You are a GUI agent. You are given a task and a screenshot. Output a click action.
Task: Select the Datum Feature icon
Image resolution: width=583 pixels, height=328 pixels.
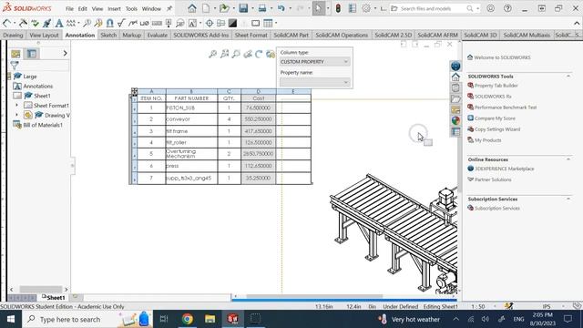click(169, 23)
